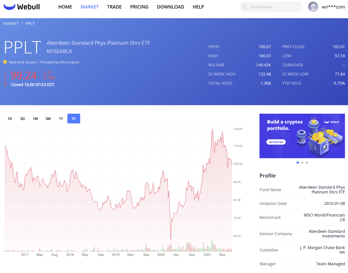Click 'Closed 16:00 07/23 EDT' text
This screenshot has width=348, height=273.
pyautogui.click(x=32, y=85)
